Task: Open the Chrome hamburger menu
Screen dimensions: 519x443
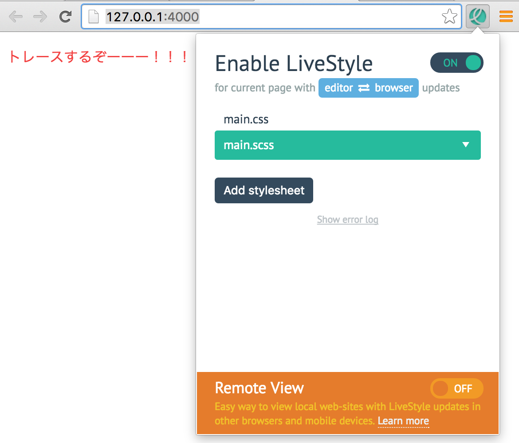Action: click(506, 16)
